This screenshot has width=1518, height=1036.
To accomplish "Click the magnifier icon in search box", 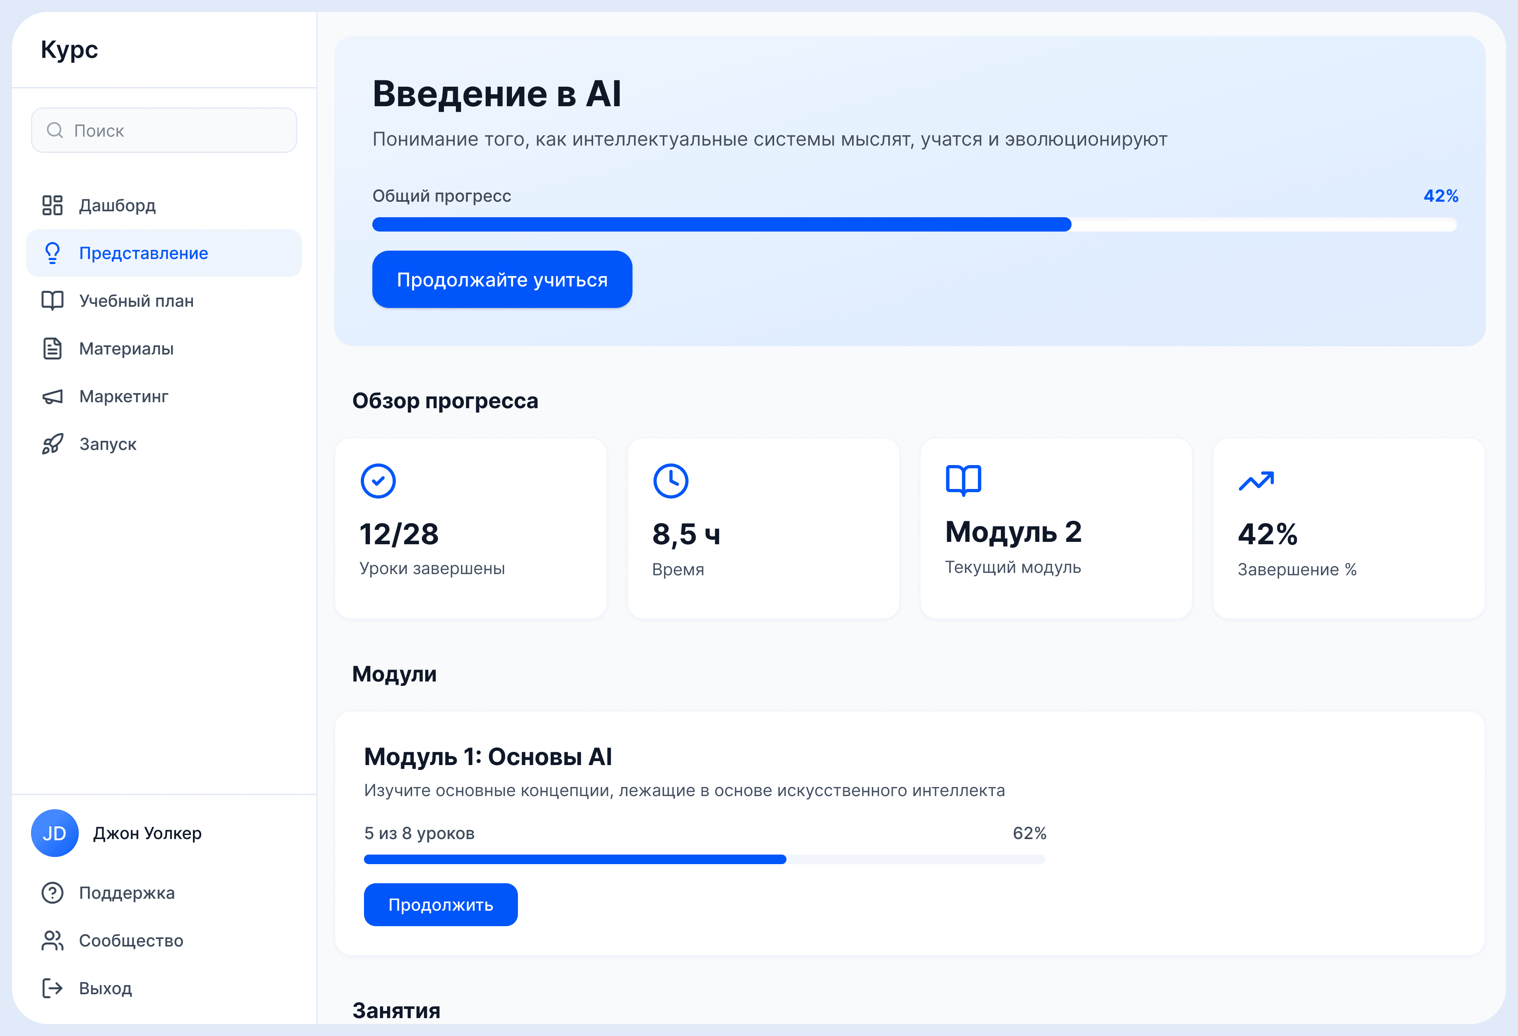I will (x=54, y=130).
